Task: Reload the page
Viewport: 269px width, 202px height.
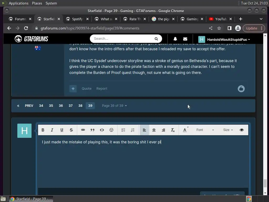Action: click(x=26, y=28)
